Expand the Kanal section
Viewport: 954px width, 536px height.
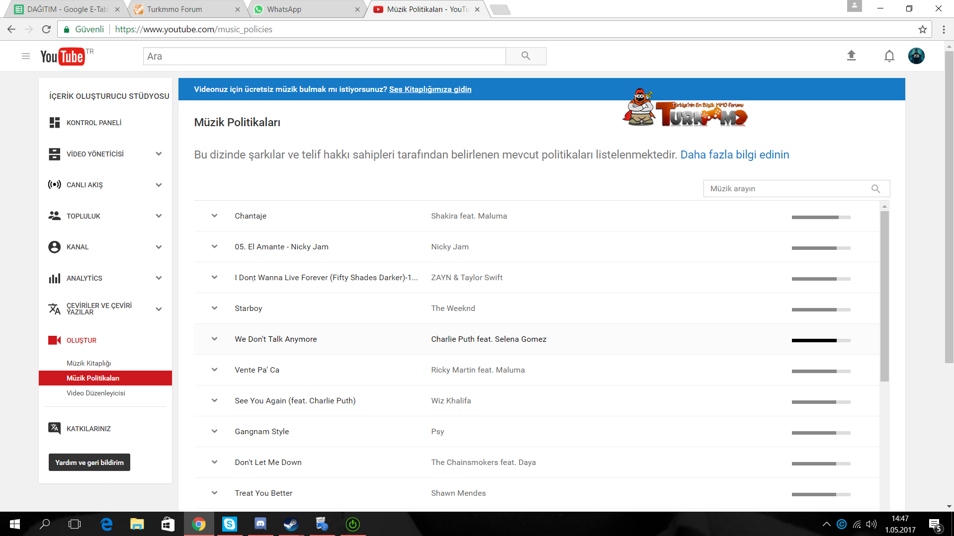pyautogui.click(x=159, y=247)
